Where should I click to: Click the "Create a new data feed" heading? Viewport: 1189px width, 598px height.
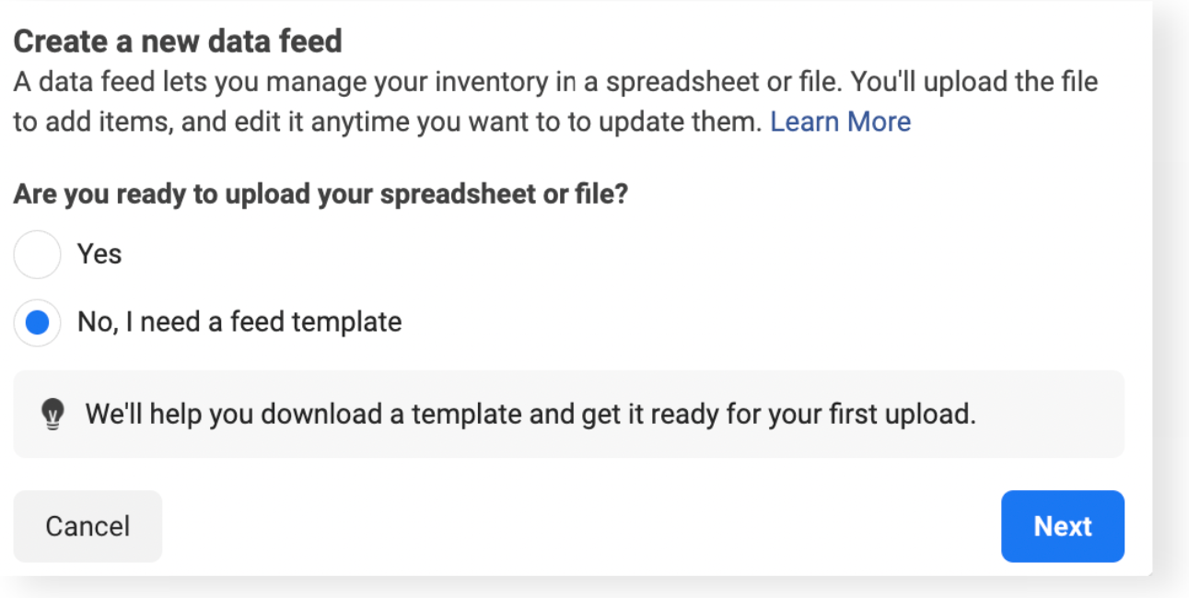click(178, 41)
